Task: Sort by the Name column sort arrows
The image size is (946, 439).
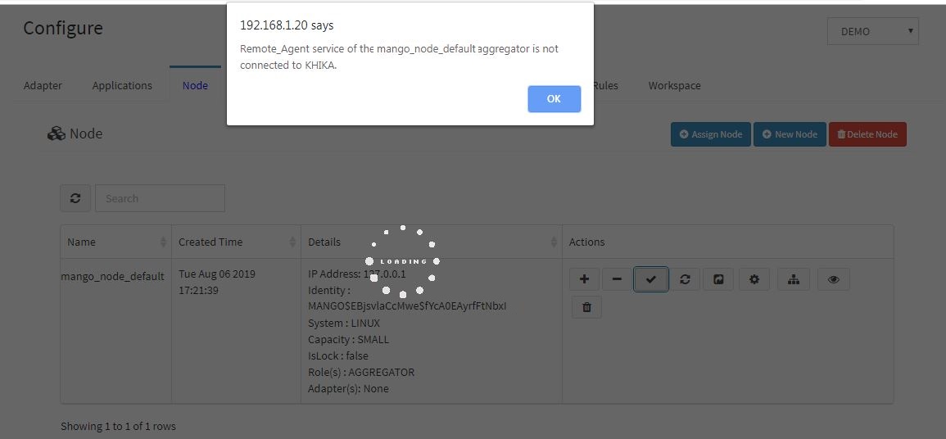Action: point(164,242)
